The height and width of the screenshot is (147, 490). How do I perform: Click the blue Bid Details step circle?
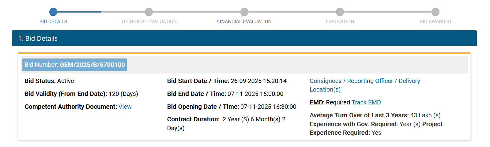[53, 12]
